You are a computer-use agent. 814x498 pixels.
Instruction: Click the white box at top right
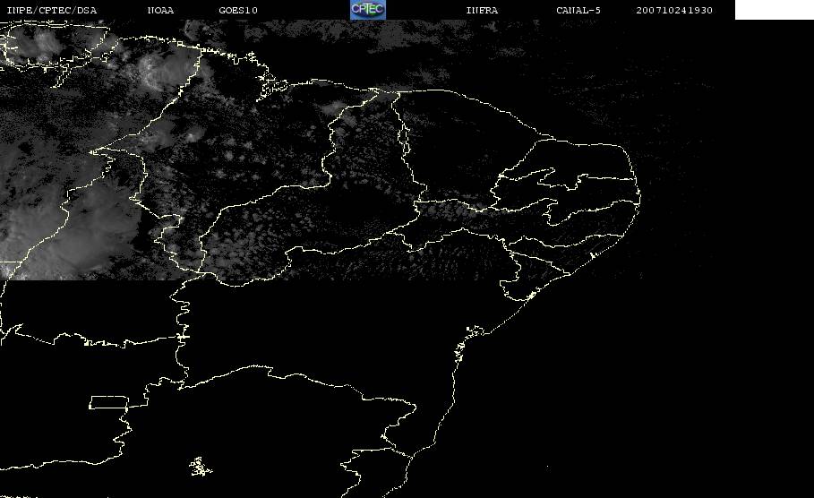click(774, 10)
